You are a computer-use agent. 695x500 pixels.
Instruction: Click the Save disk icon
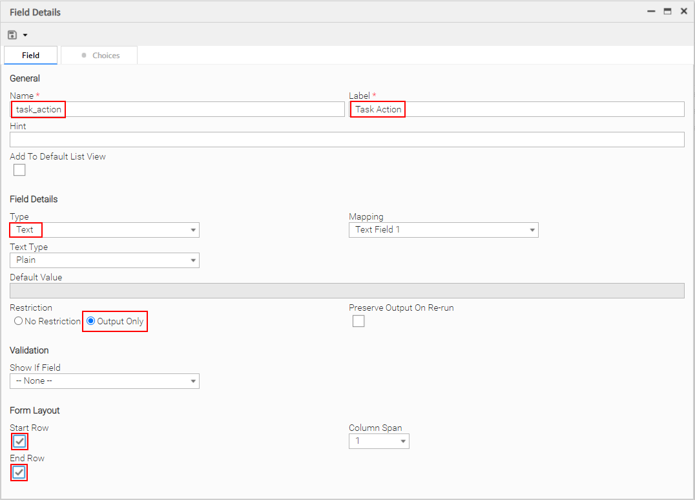point(12,35)
